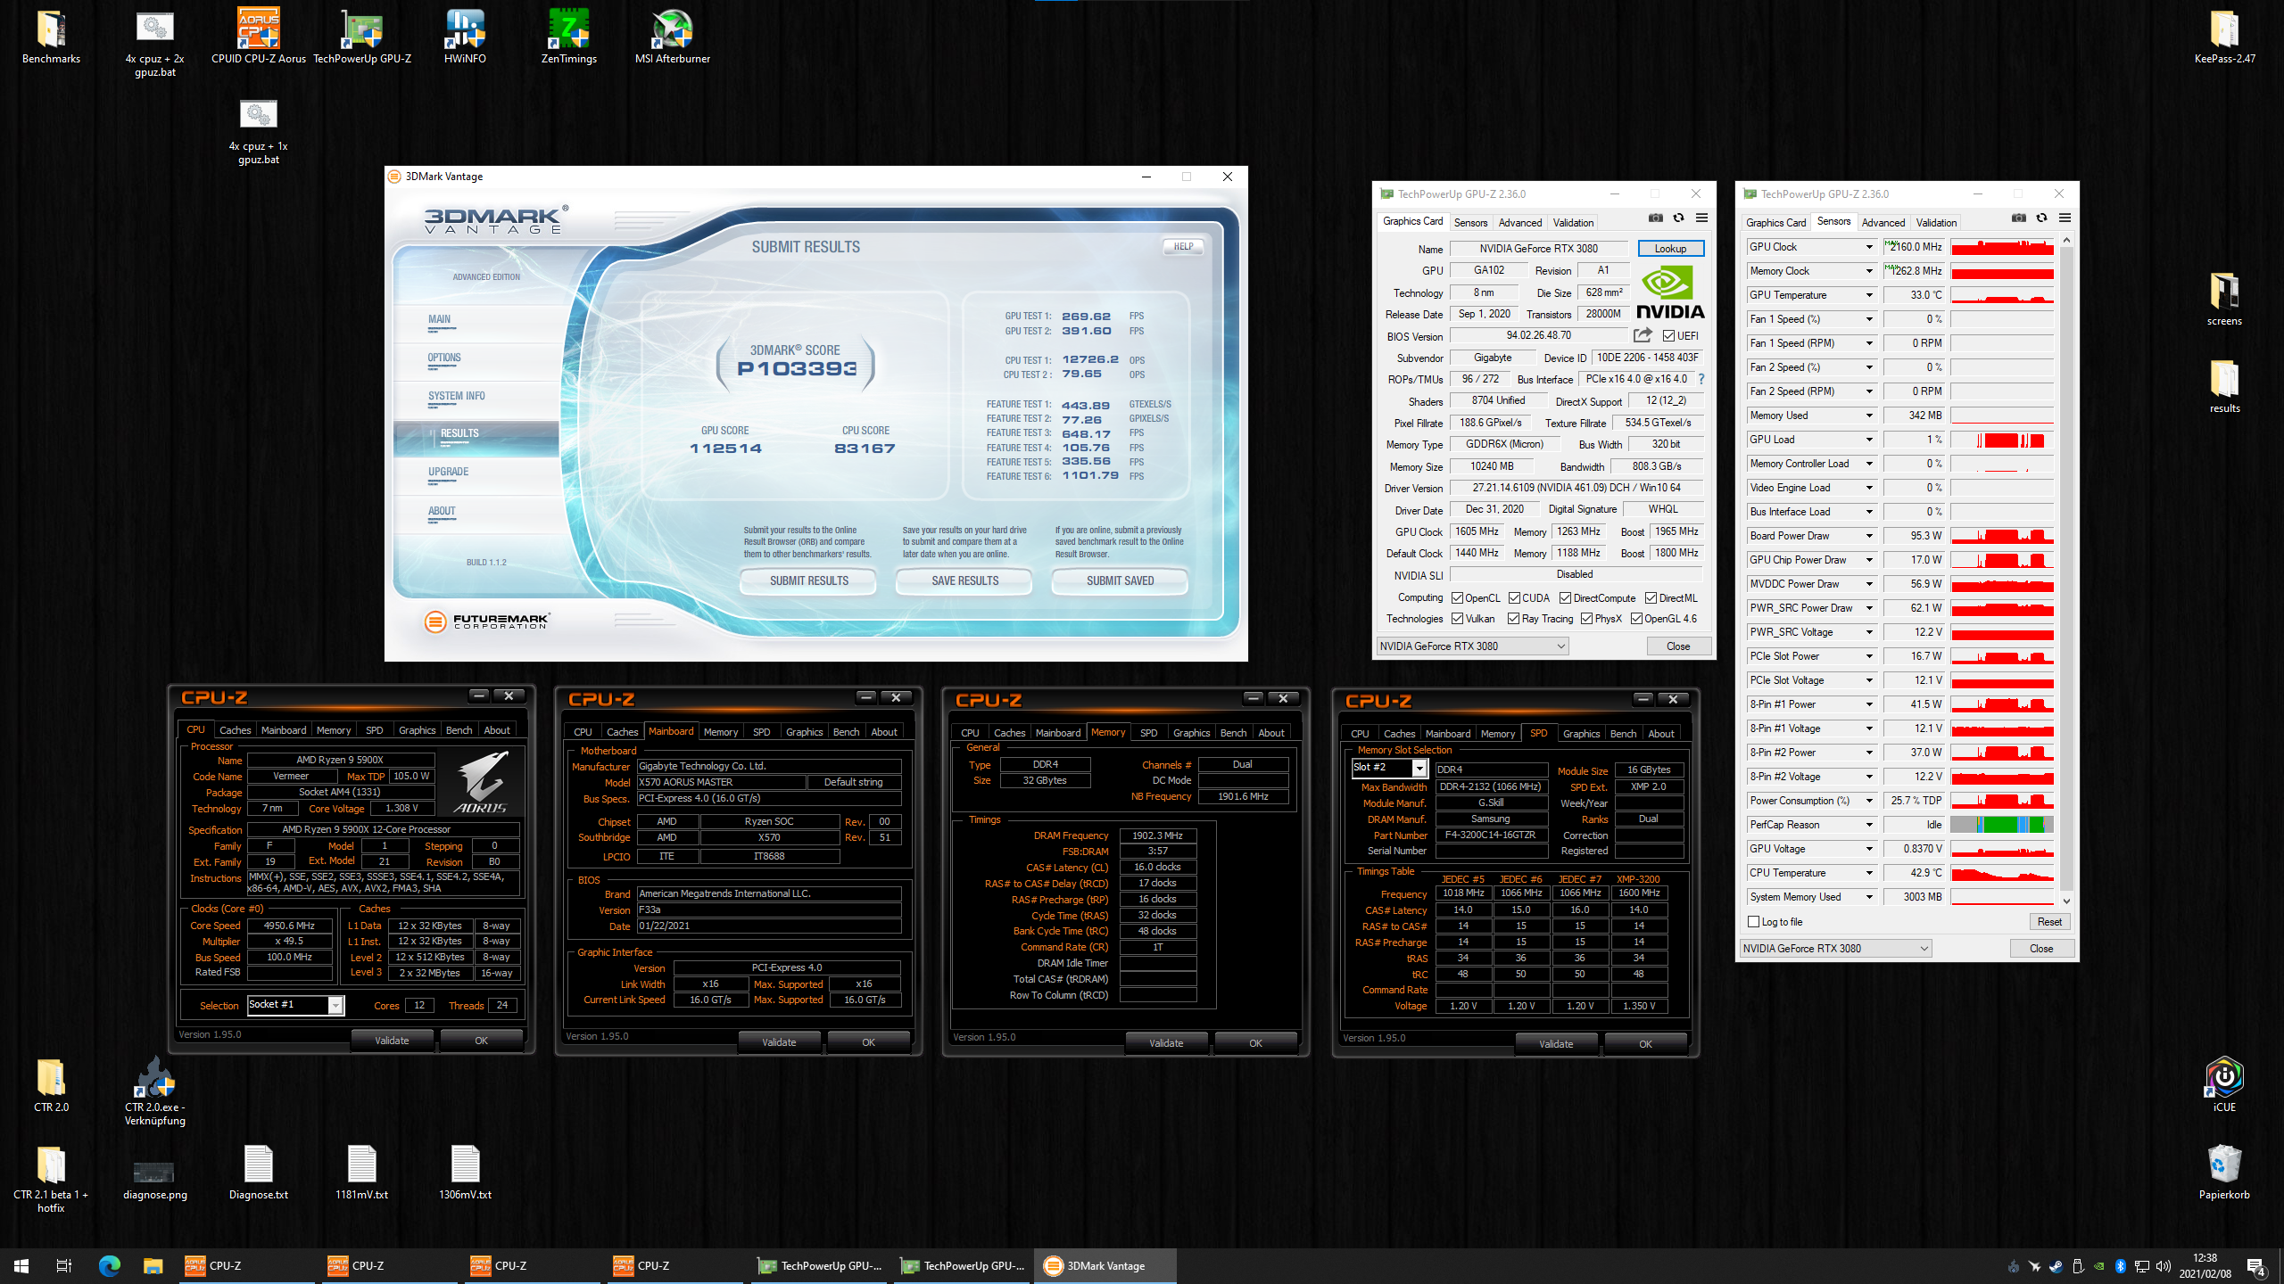Click Reset in GPU-Z Sensors window
2284x1284 pixels.
tap(2048, 922)
